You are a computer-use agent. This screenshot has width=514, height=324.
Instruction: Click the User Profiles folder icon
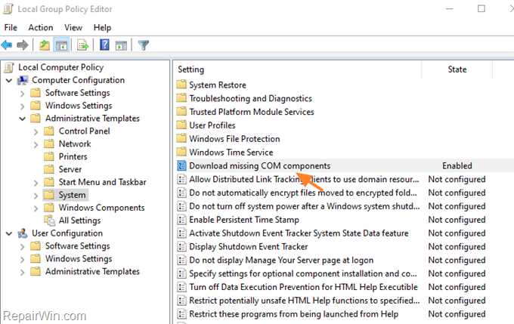click(181, 125)
